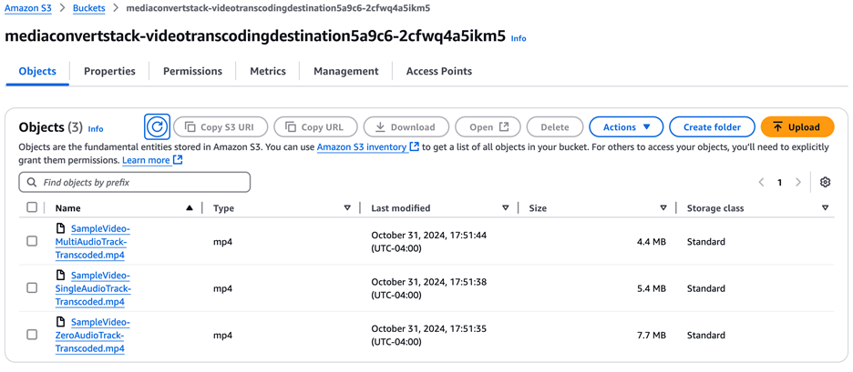Click the Upload button
The width and height of the screenshot is (853, 372).
pyautogui.click(x=797, y=127)
